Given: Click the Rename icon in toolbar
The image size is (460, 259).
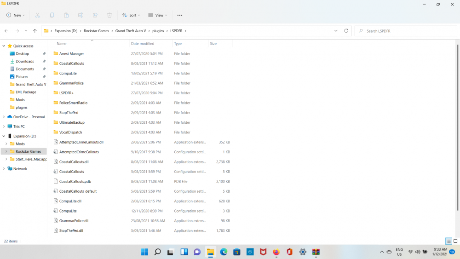Looking at the screenshot, I should pyautogui.click(x=80, y=15).
